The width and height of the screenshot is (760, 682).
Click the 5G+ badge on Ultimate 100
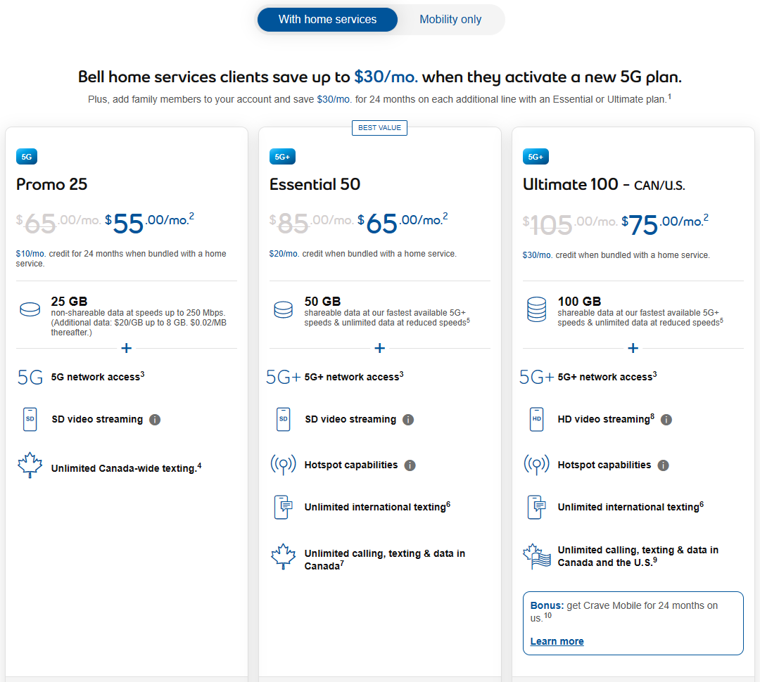click(536, 157)
